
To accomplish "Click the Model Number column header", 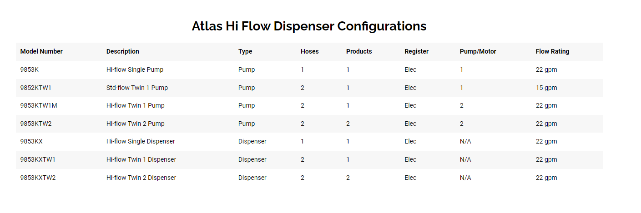I will tap(41, 52).
